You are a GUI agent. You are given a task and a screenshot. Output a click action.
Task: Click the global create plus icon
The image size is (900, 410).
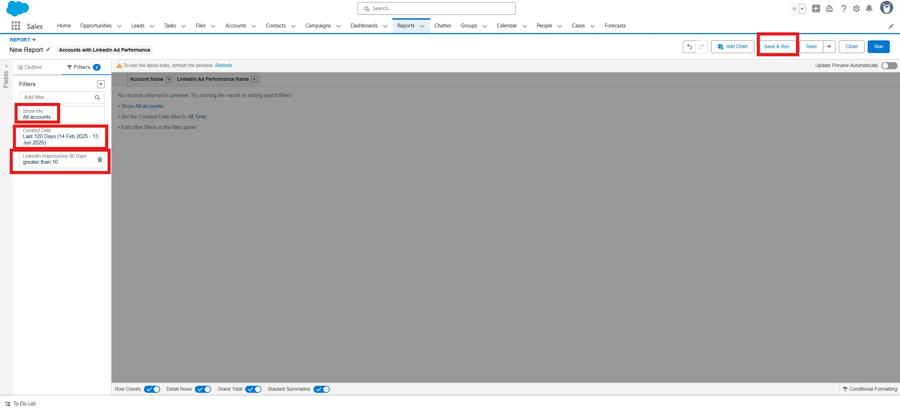[x=816, y=8]
